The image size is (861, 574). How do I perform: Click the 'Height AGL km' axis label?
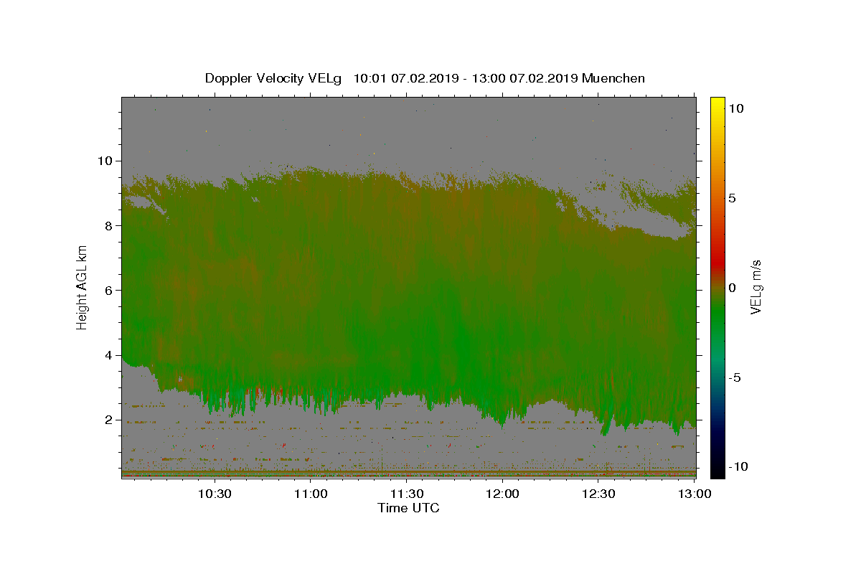pos(83,287)
